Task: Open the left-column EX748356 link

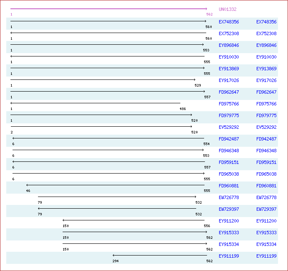Action: (x=229, y=22)
